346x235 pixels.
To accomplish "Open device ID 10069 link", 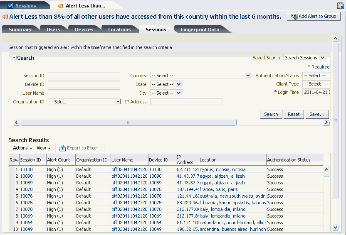I will [x=156, y=215].
